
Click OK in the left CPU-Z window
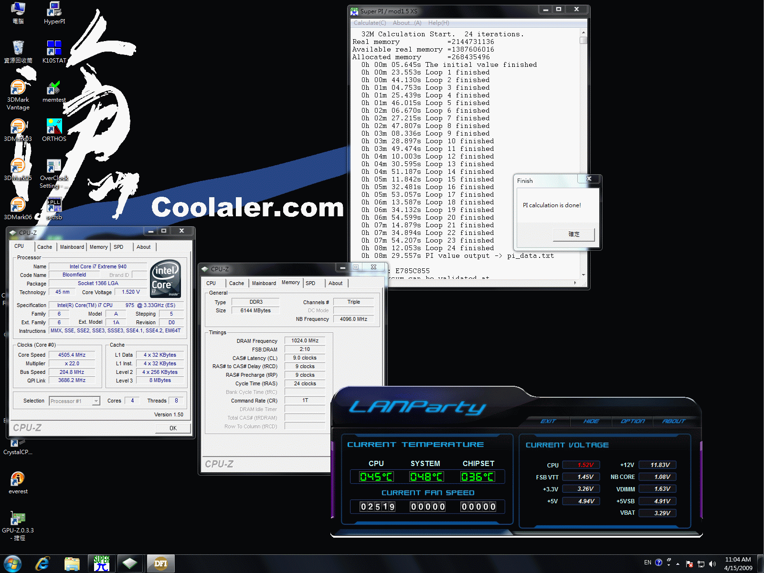(x=173, y=428)
